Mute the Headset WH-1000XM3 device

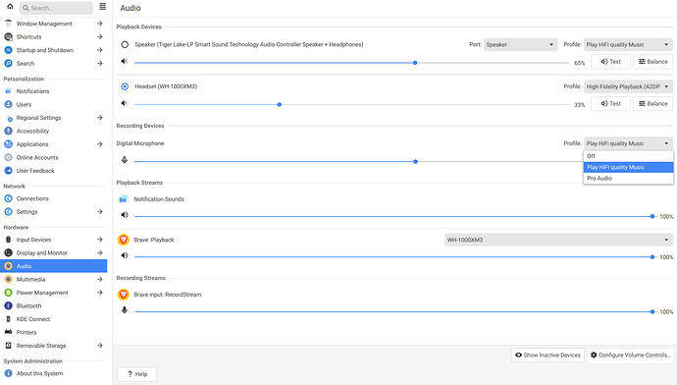(125, 103)
